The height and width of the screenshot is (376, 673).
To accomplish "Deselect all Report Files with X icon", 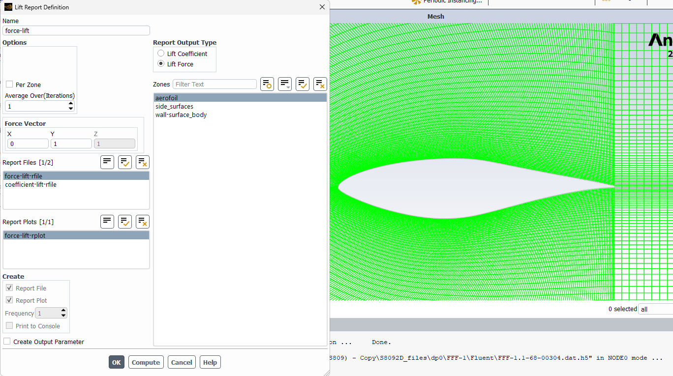I will pos(143,162).
